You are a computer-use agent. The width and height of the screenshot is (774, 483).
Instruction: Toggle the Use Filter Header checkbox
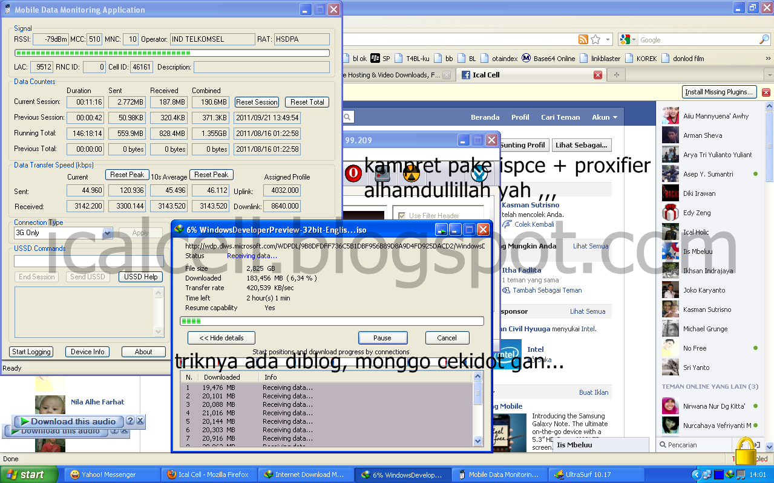click(x=402, y=216)
